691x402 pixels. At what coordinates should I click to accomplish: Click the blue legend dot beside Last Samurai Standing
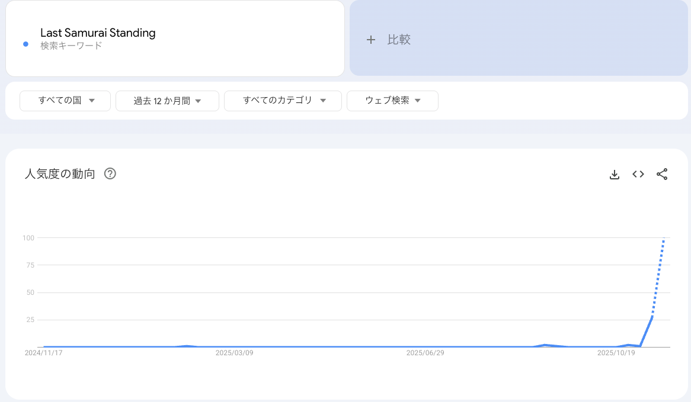(24, 44)
